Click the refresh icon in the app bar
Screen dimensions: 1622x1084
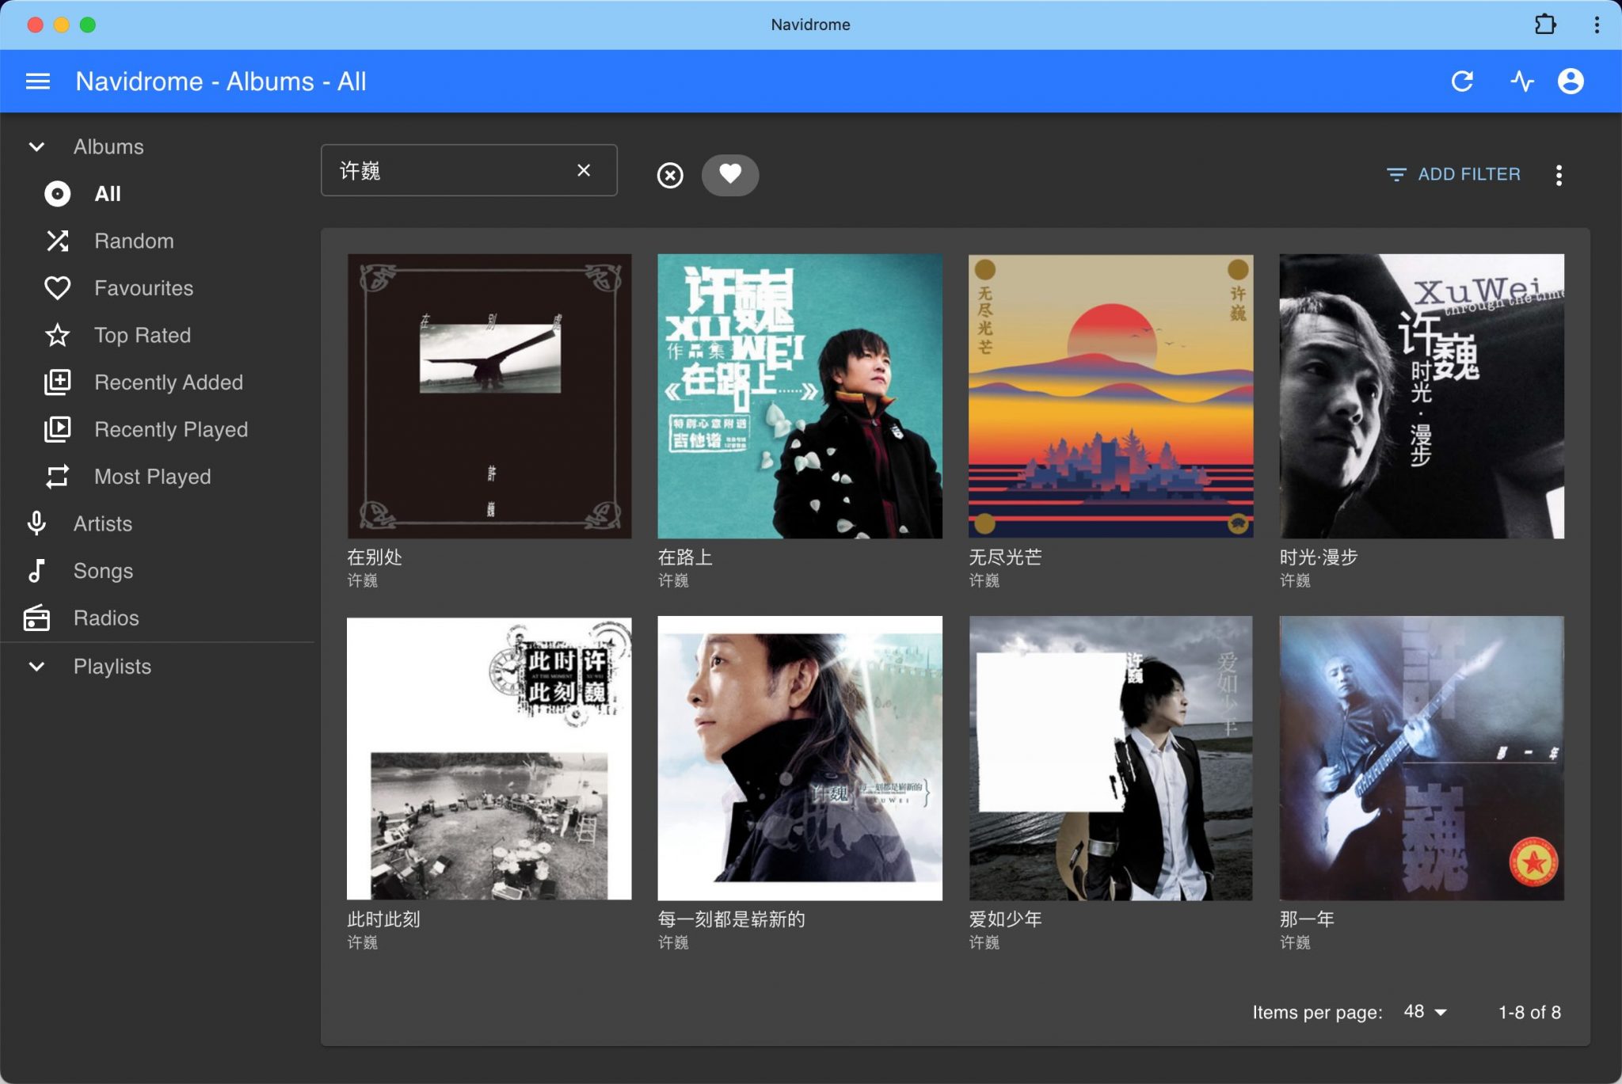[x=1462, y=82]
